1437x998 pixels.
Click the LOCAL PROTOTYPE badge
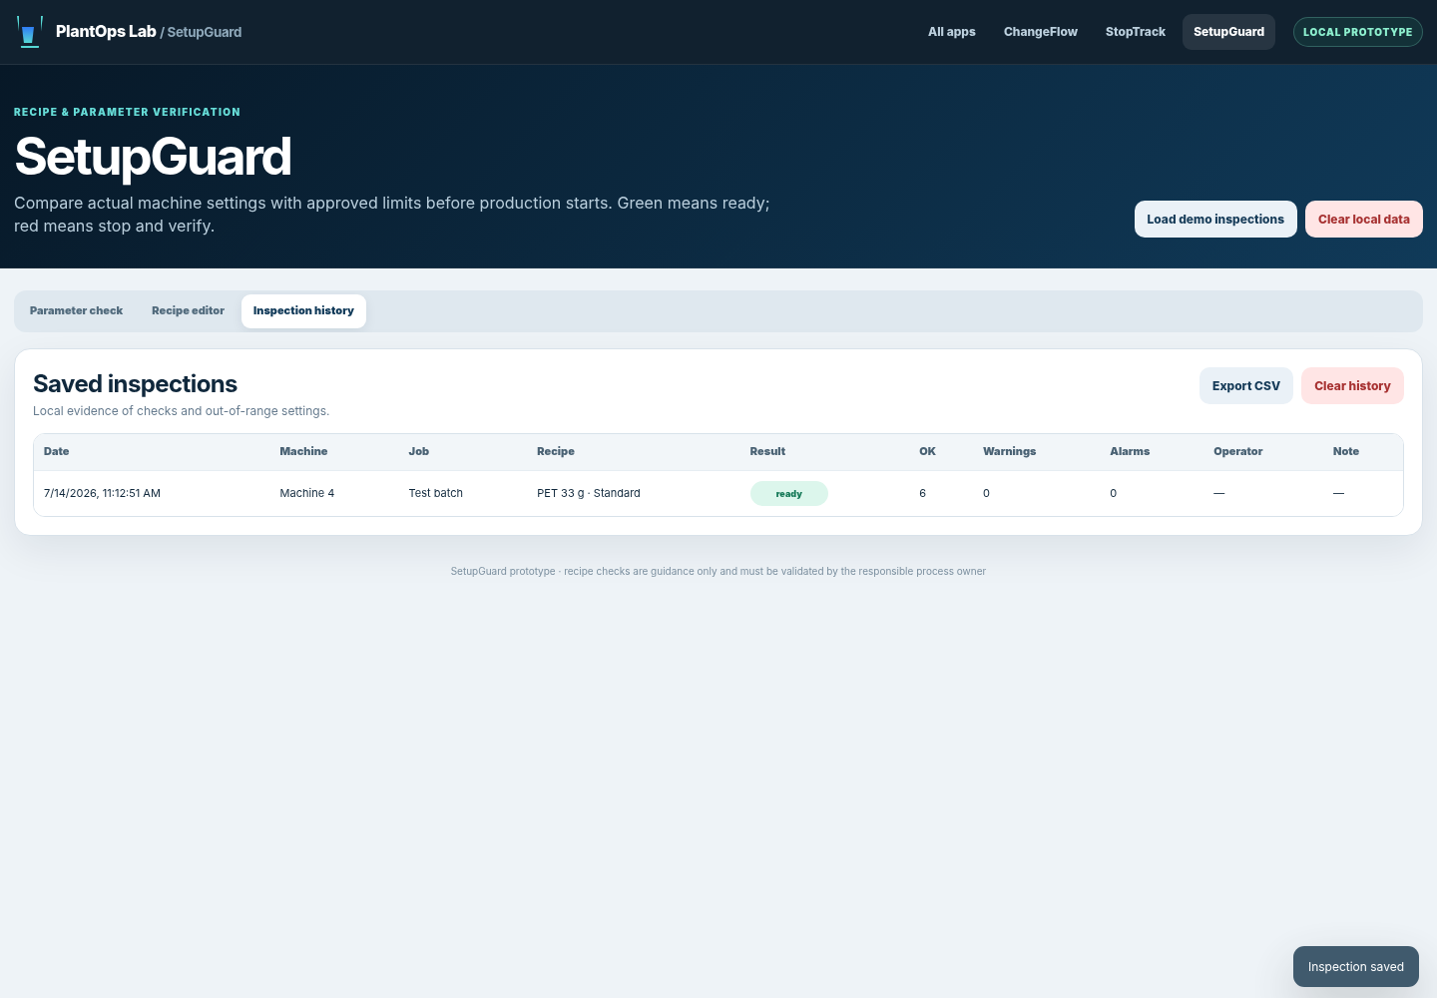(x=1357, y=32)
